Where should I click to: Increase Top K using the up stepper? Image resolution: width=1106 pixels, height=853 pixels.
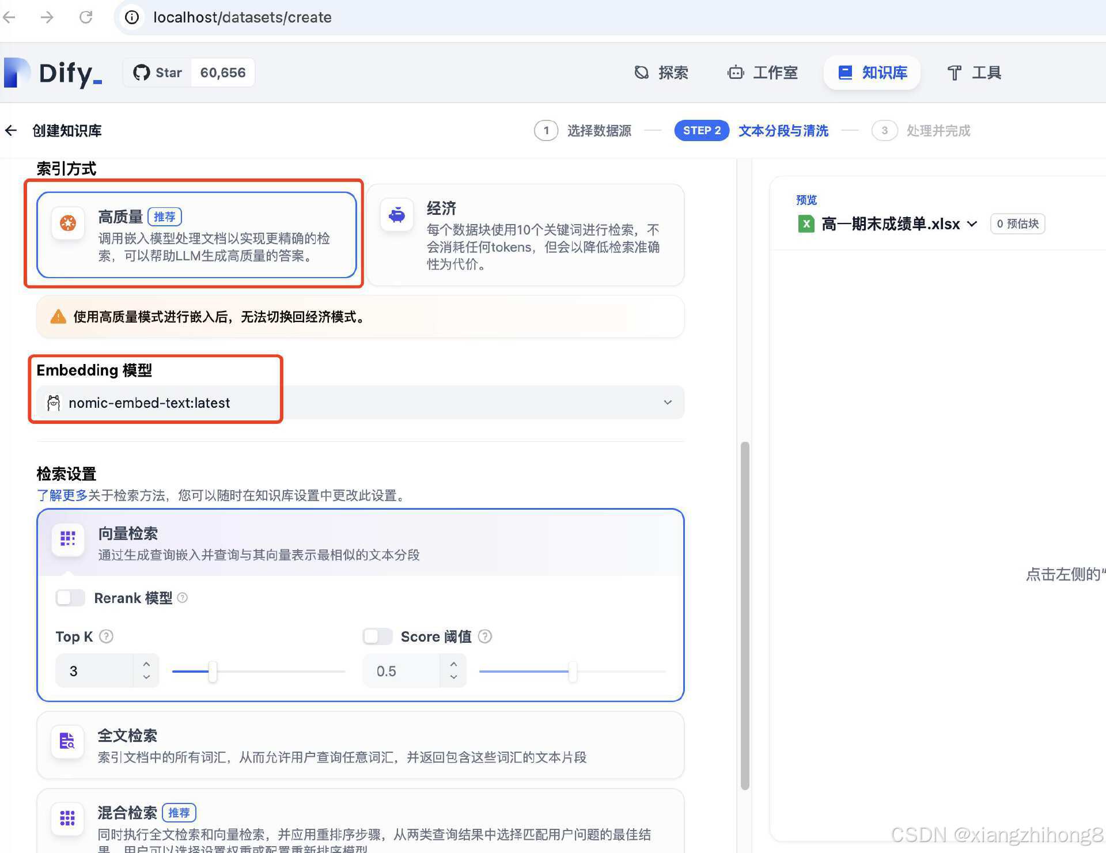click(147, 664)
